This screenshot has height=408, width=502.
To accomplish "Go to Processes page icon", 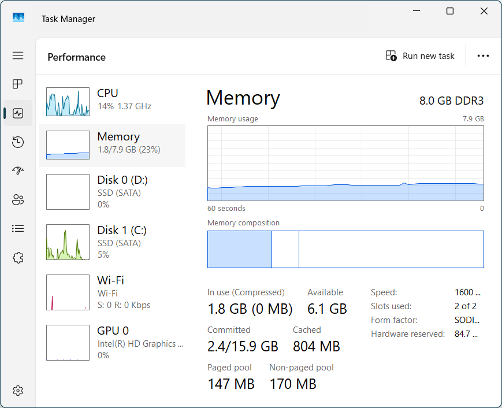I will (18, 84).
